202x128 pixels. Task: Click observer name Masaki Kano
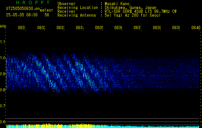coord(117,4)
